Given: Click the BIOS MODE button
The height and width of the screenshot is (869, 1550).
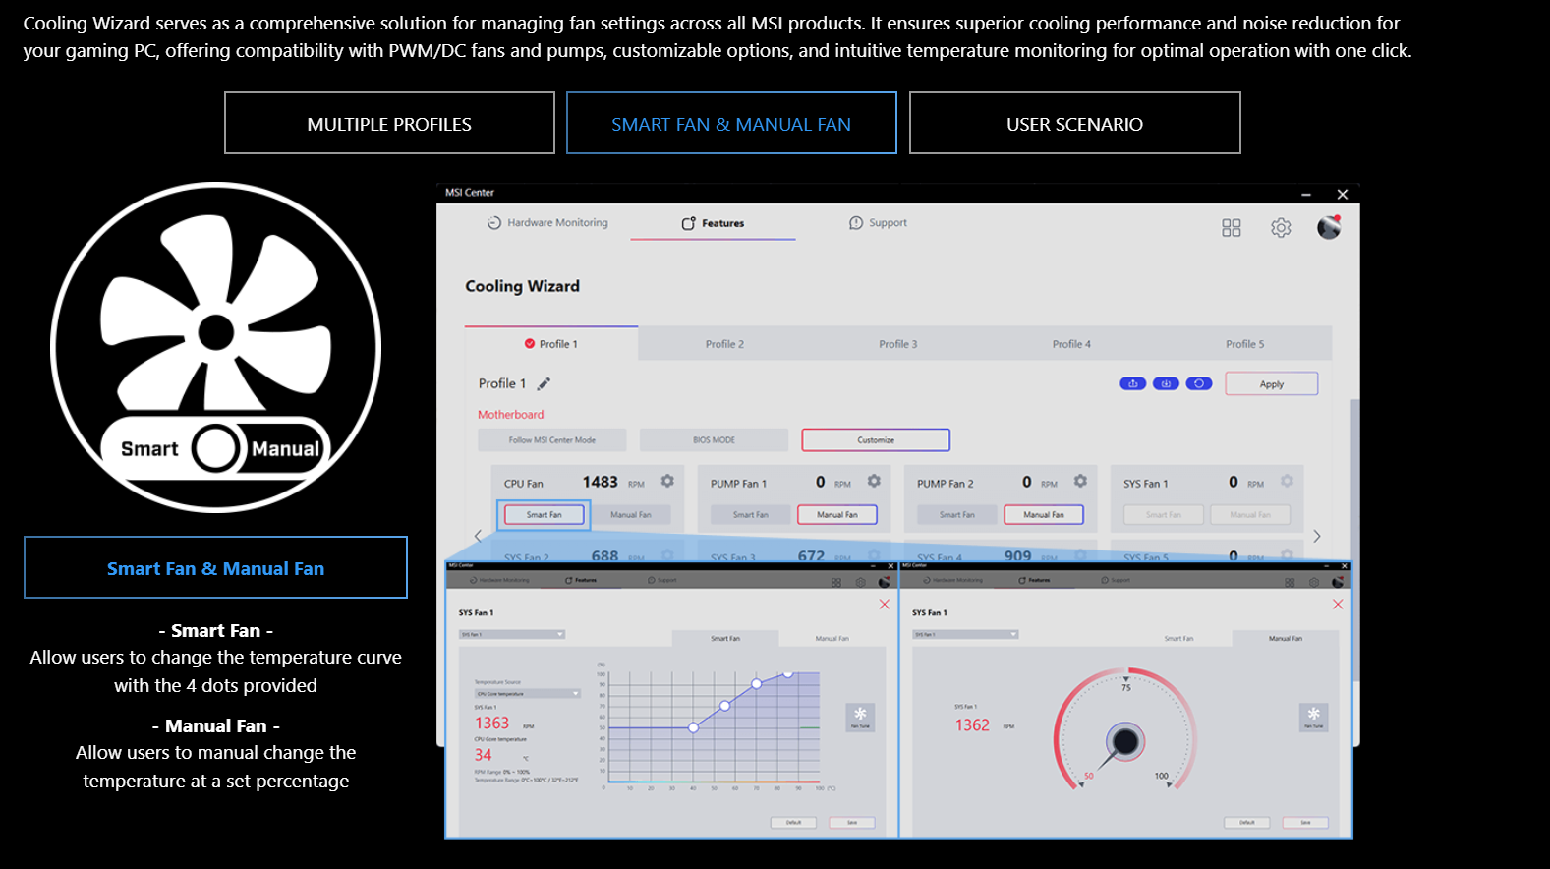Looking at the screenshot, I should point(714,440).
